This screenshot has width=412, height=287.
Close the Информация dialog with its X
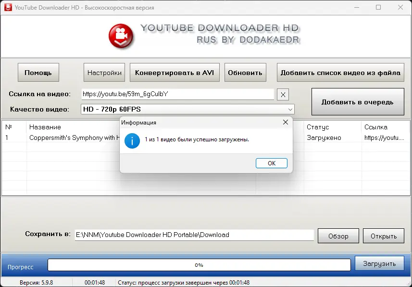286,122
